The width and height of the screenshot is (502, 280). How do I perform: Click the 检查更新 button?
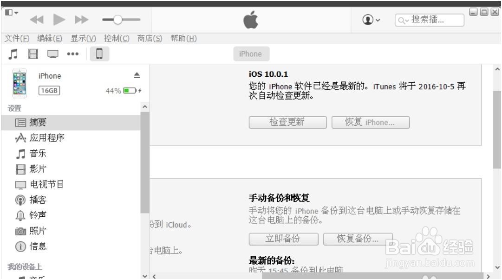287,122
